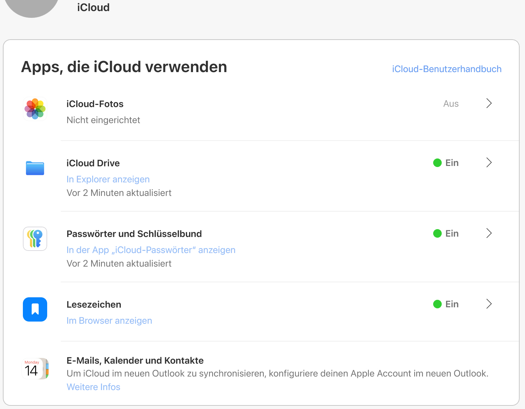
Task: Click the calendar icon showing Monday 14
Action: (35, 369)
